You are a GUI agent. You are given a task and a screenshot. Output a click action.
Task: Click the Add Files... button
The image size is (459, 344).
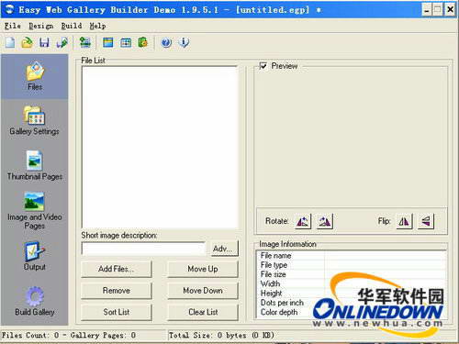pyautogui.click(x=117, y=269)
